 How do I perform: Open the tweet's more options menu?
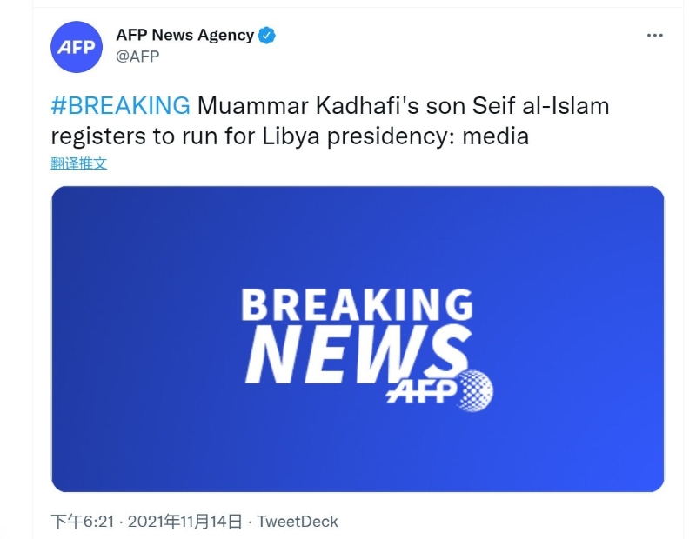tap(654, 36)
